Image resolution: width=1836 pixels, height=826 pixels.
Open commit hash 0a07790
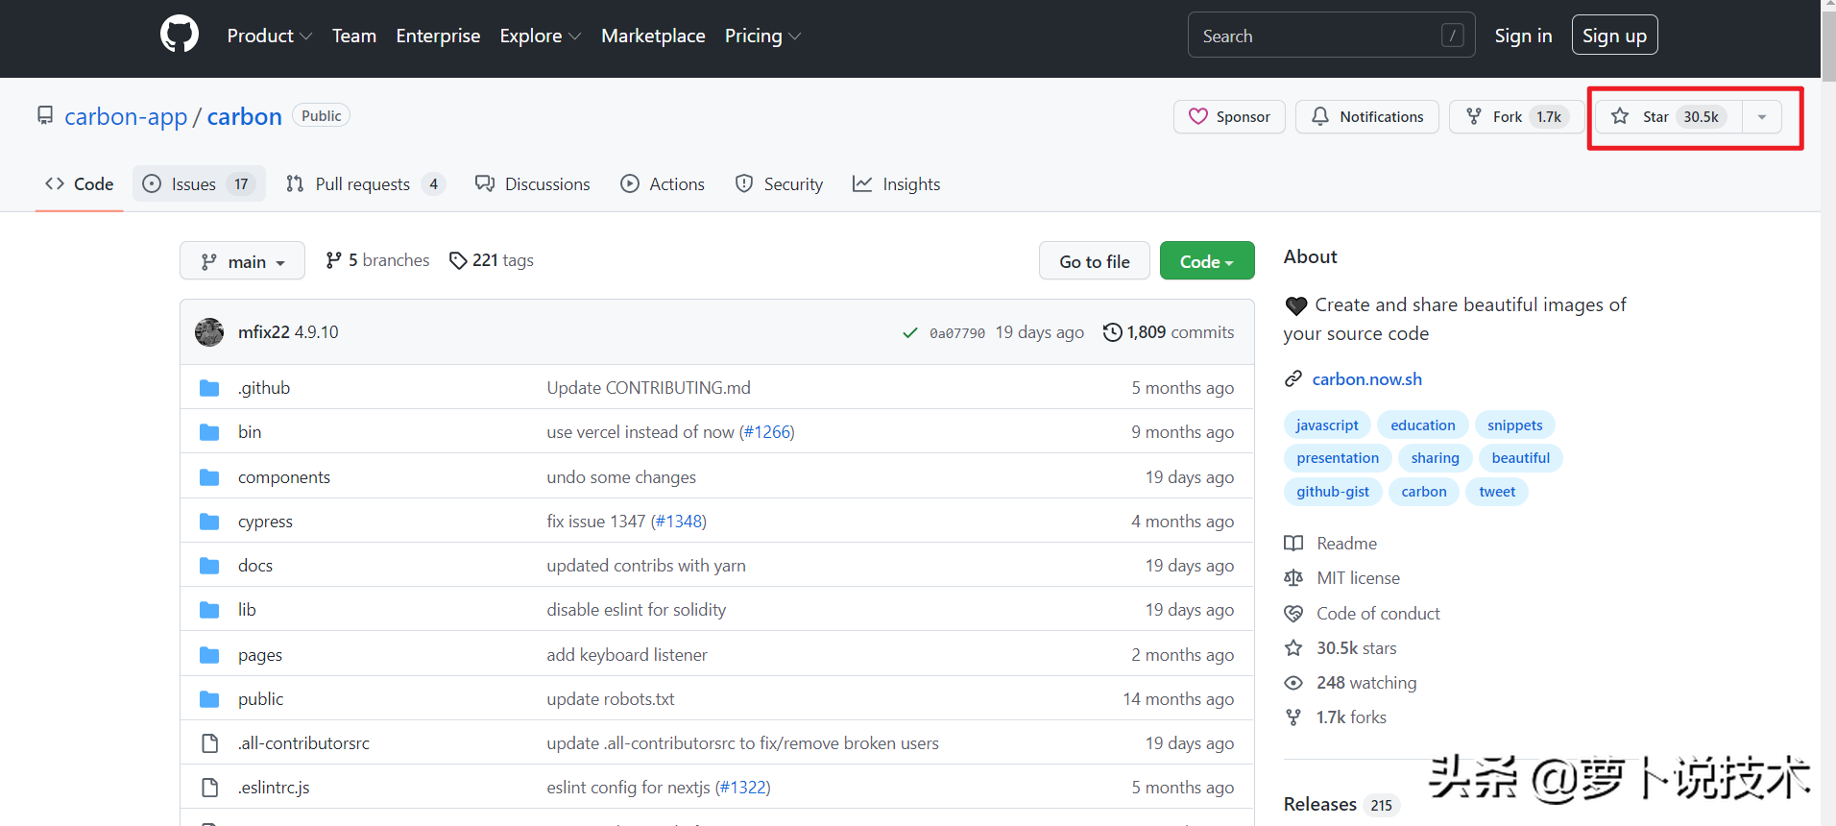tap(957, 333)
